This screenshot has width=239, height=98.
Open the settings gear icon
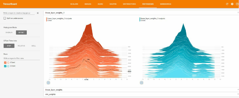[x=232, y=4]
